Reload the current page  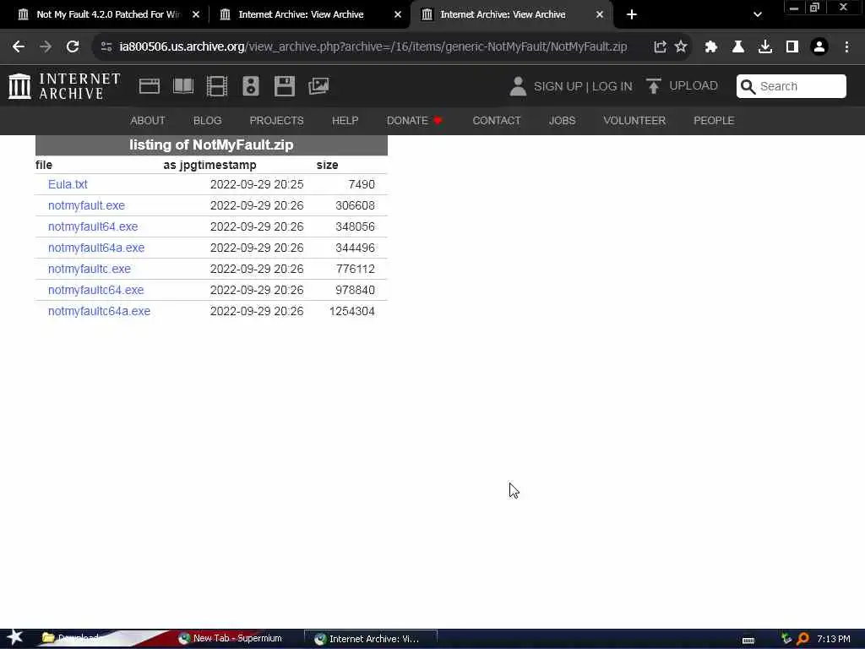(73, 47)
